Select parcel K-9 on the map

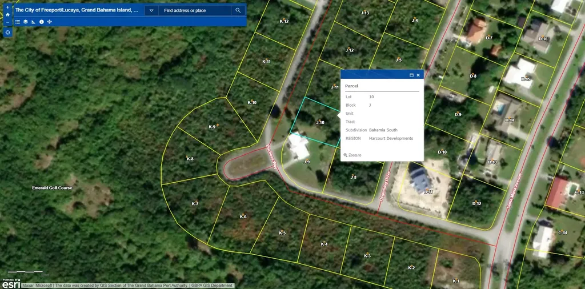pos(212,127)
